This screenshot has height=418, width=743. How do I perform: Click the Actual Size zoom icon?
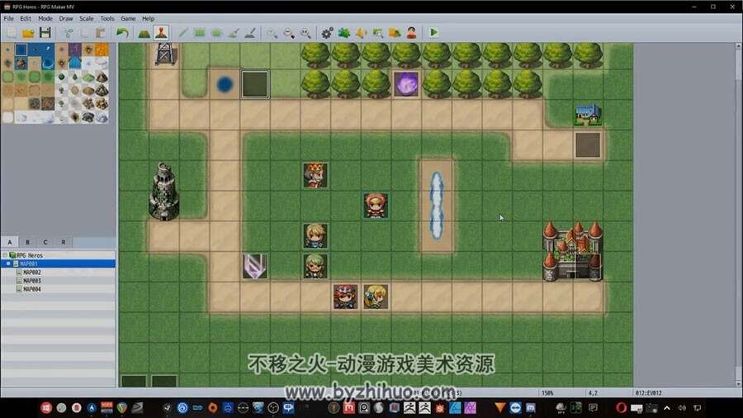coord(305,33)
